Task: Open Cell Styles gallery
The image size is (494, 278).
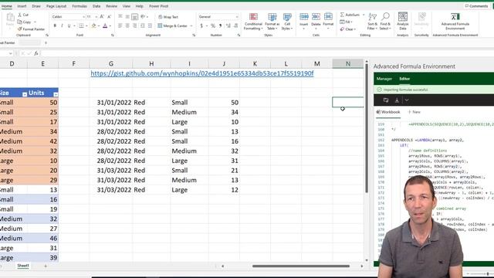Action: (x=287, y=22)
